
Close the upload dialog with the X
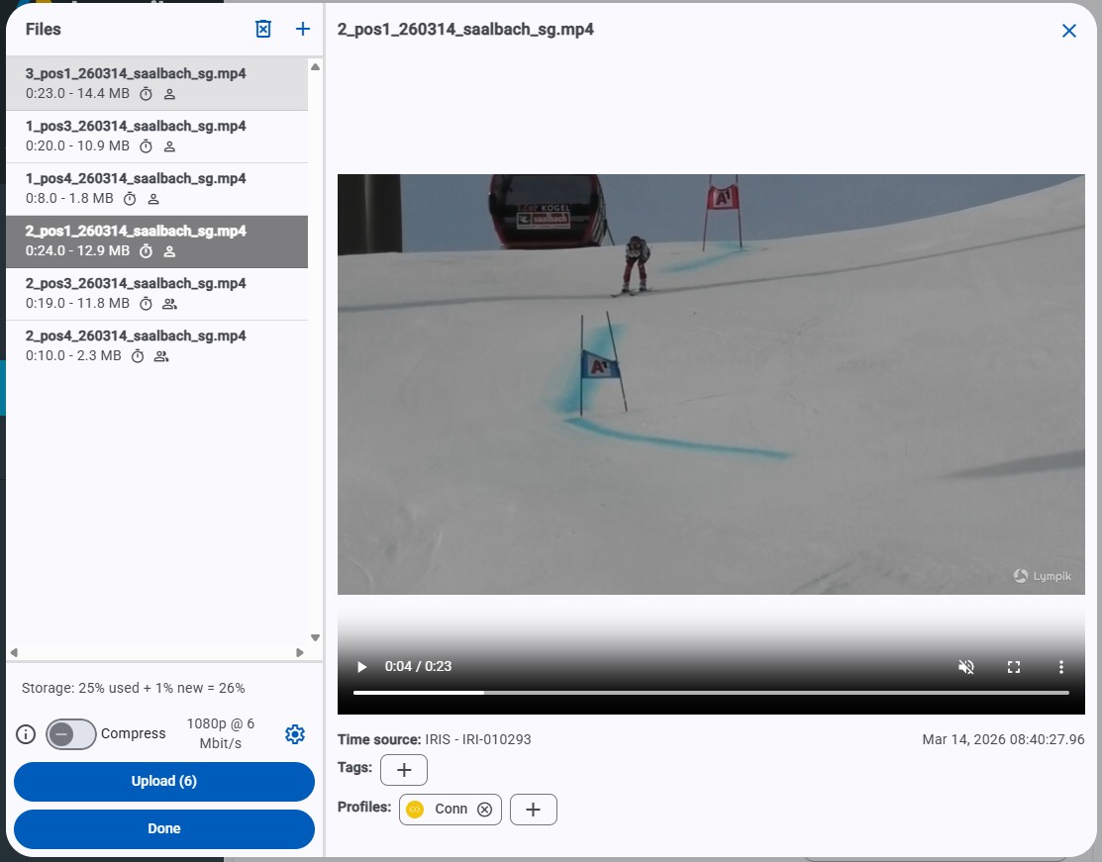(1069, 31)
